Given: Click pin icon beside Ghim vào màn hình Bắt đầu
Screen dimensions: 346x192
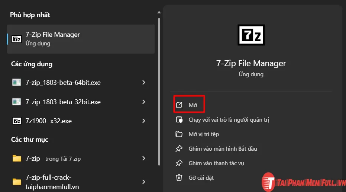Looking at the screenshot, I should (x=179, y=149).
